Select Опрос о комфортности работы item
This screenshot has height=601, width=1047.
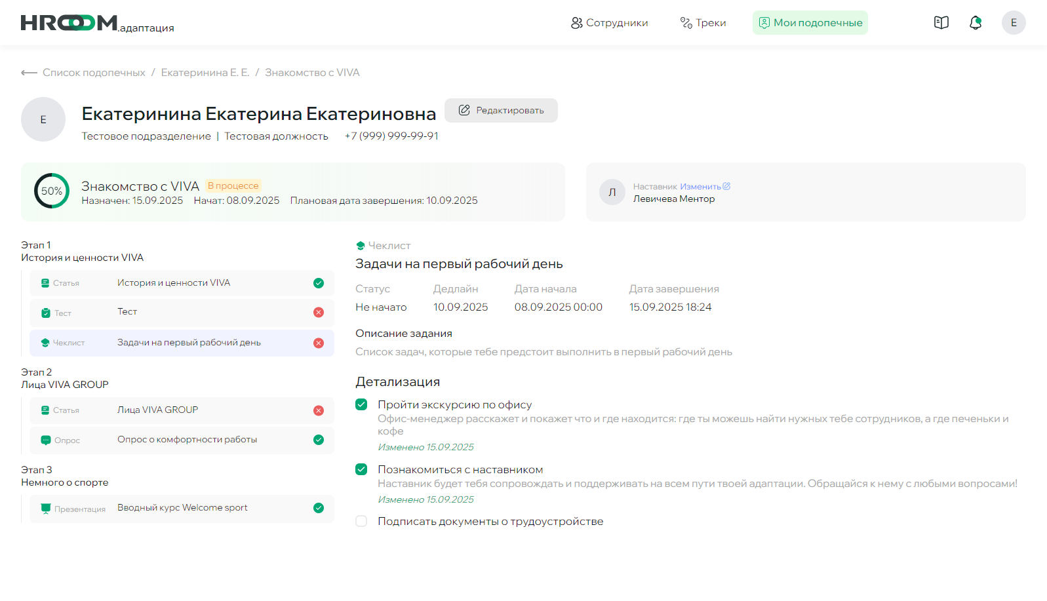pos(187,440)
